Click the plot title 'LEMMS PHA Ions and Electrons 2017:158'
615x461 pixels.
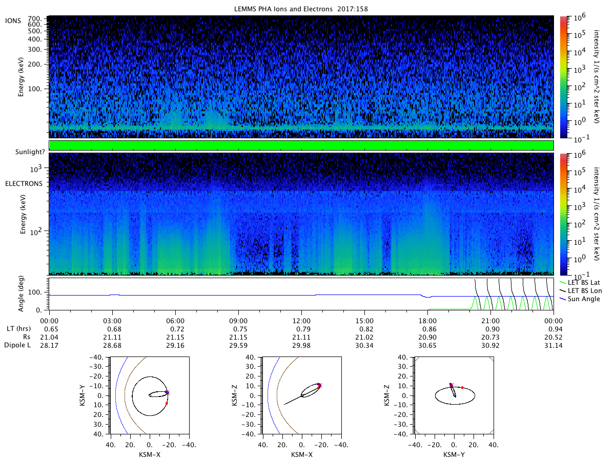tap(301, 9)
